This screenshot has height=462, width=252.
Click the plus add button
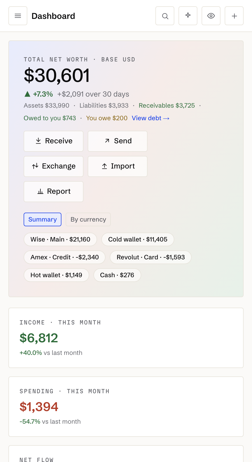click(234, 16)
